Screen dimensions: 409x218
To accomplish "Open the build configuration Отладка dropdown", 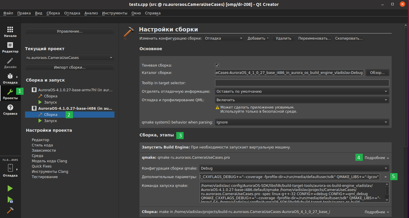I will tap(224, 38).
